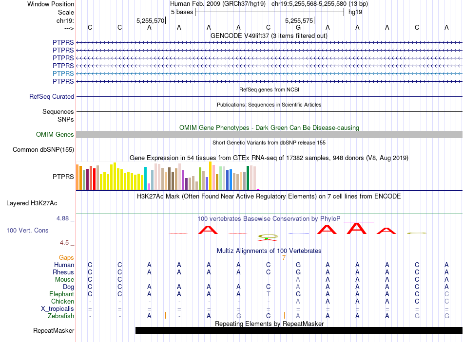Click the 5,255,575 coordinate tick label
Viewport: 463px width, 342px height.
(299, 20)
